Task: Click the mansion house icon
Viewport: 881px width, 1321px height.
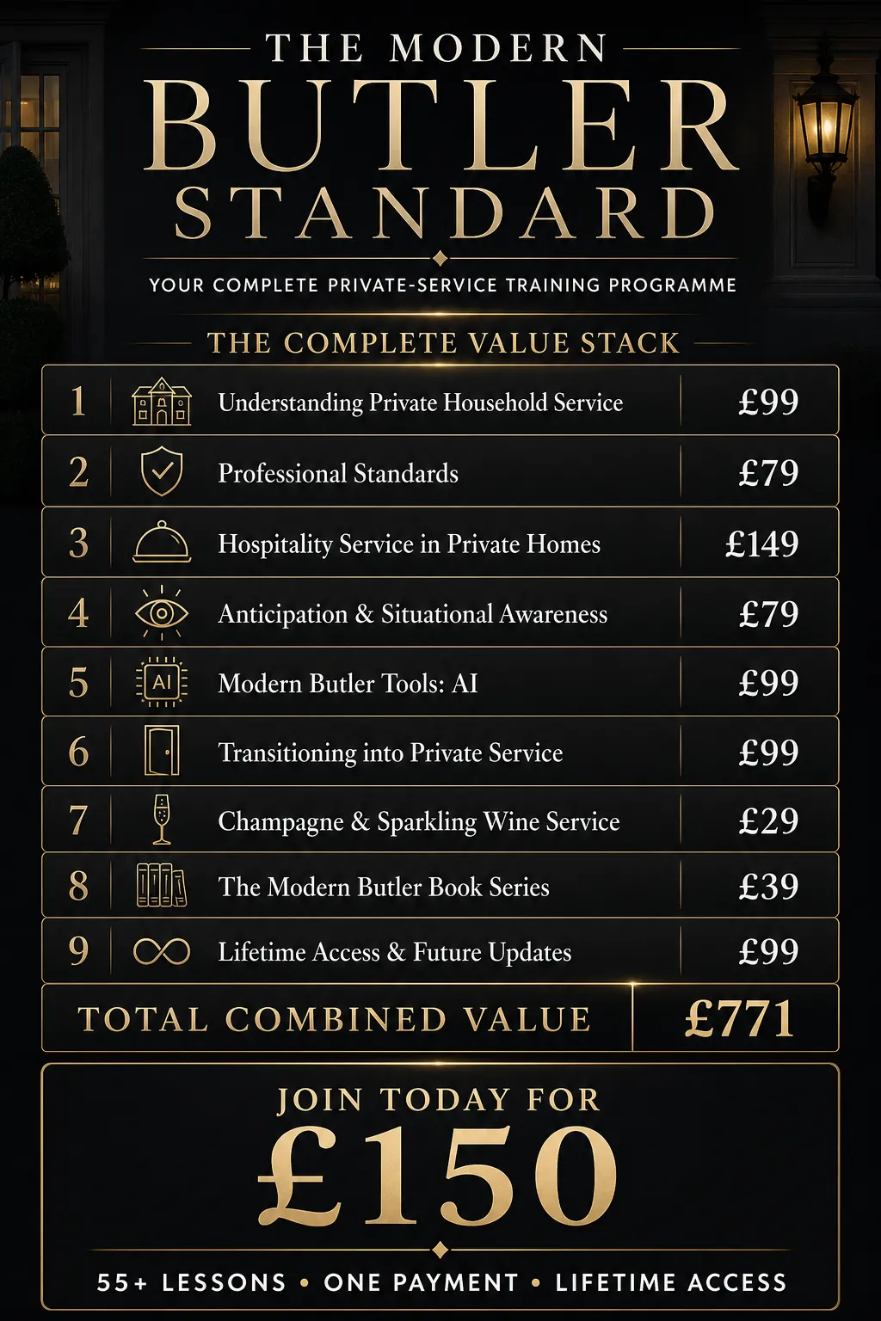Action: click(x=162, y=402)
